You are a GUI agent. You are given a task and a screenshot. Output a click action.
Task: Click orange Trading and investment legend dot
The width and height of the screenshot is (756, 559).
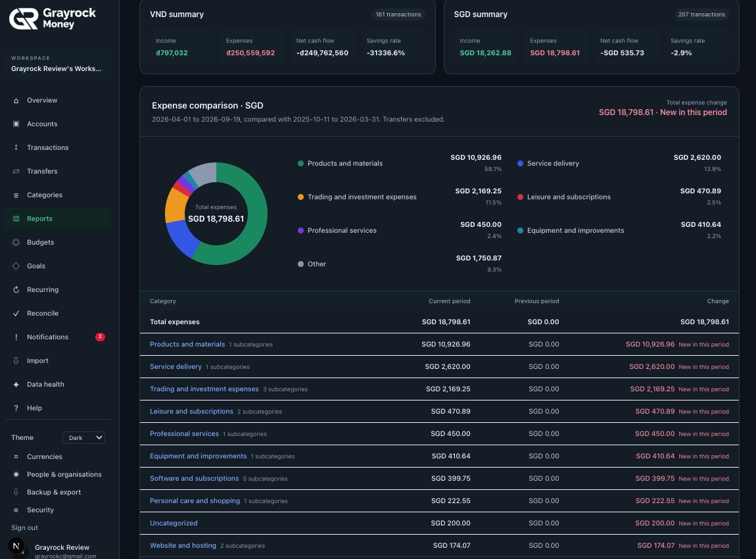(301, 197)
